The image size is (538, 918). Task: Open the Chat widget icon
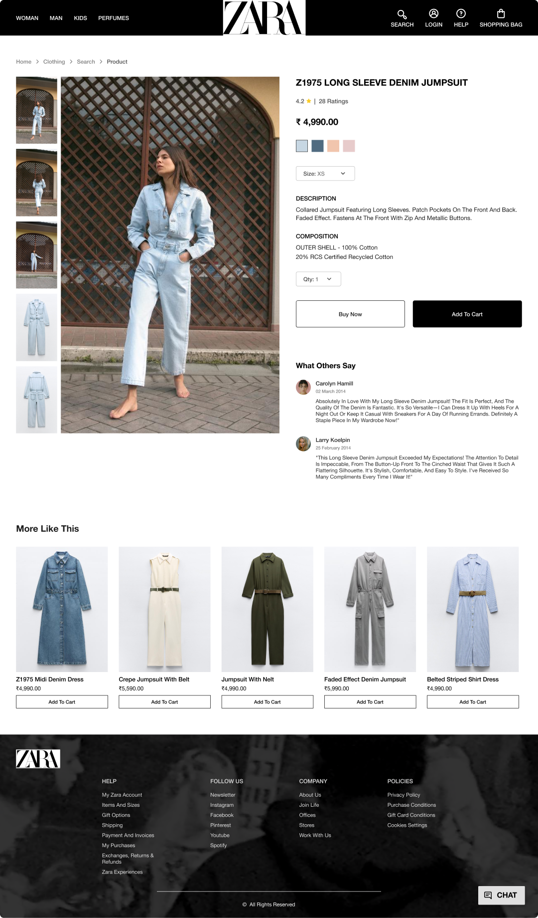tap(488, 895)
